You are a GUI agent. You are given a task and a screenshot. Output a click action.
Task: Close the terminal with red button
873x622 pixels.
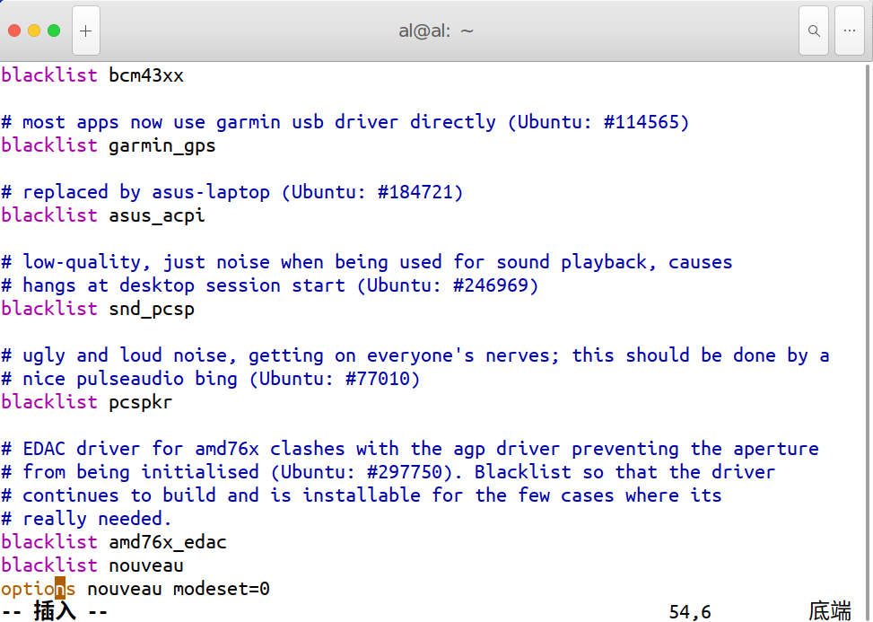[x=14, y=31]
